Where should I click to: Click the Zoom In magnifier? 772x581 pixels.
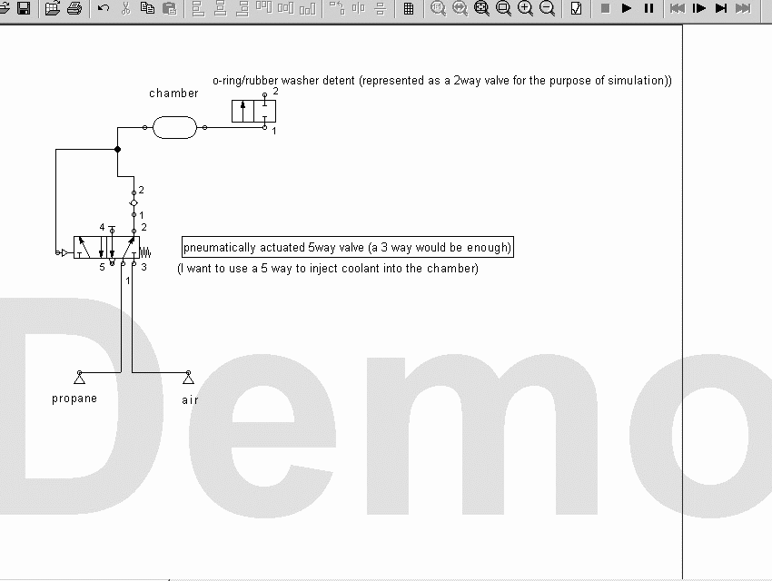click(525, 8)
